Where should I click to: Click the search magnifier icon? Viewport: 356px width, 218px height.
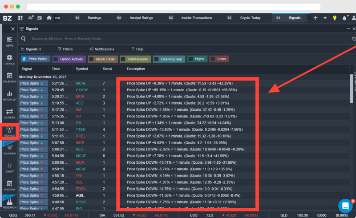pos(24,39)
